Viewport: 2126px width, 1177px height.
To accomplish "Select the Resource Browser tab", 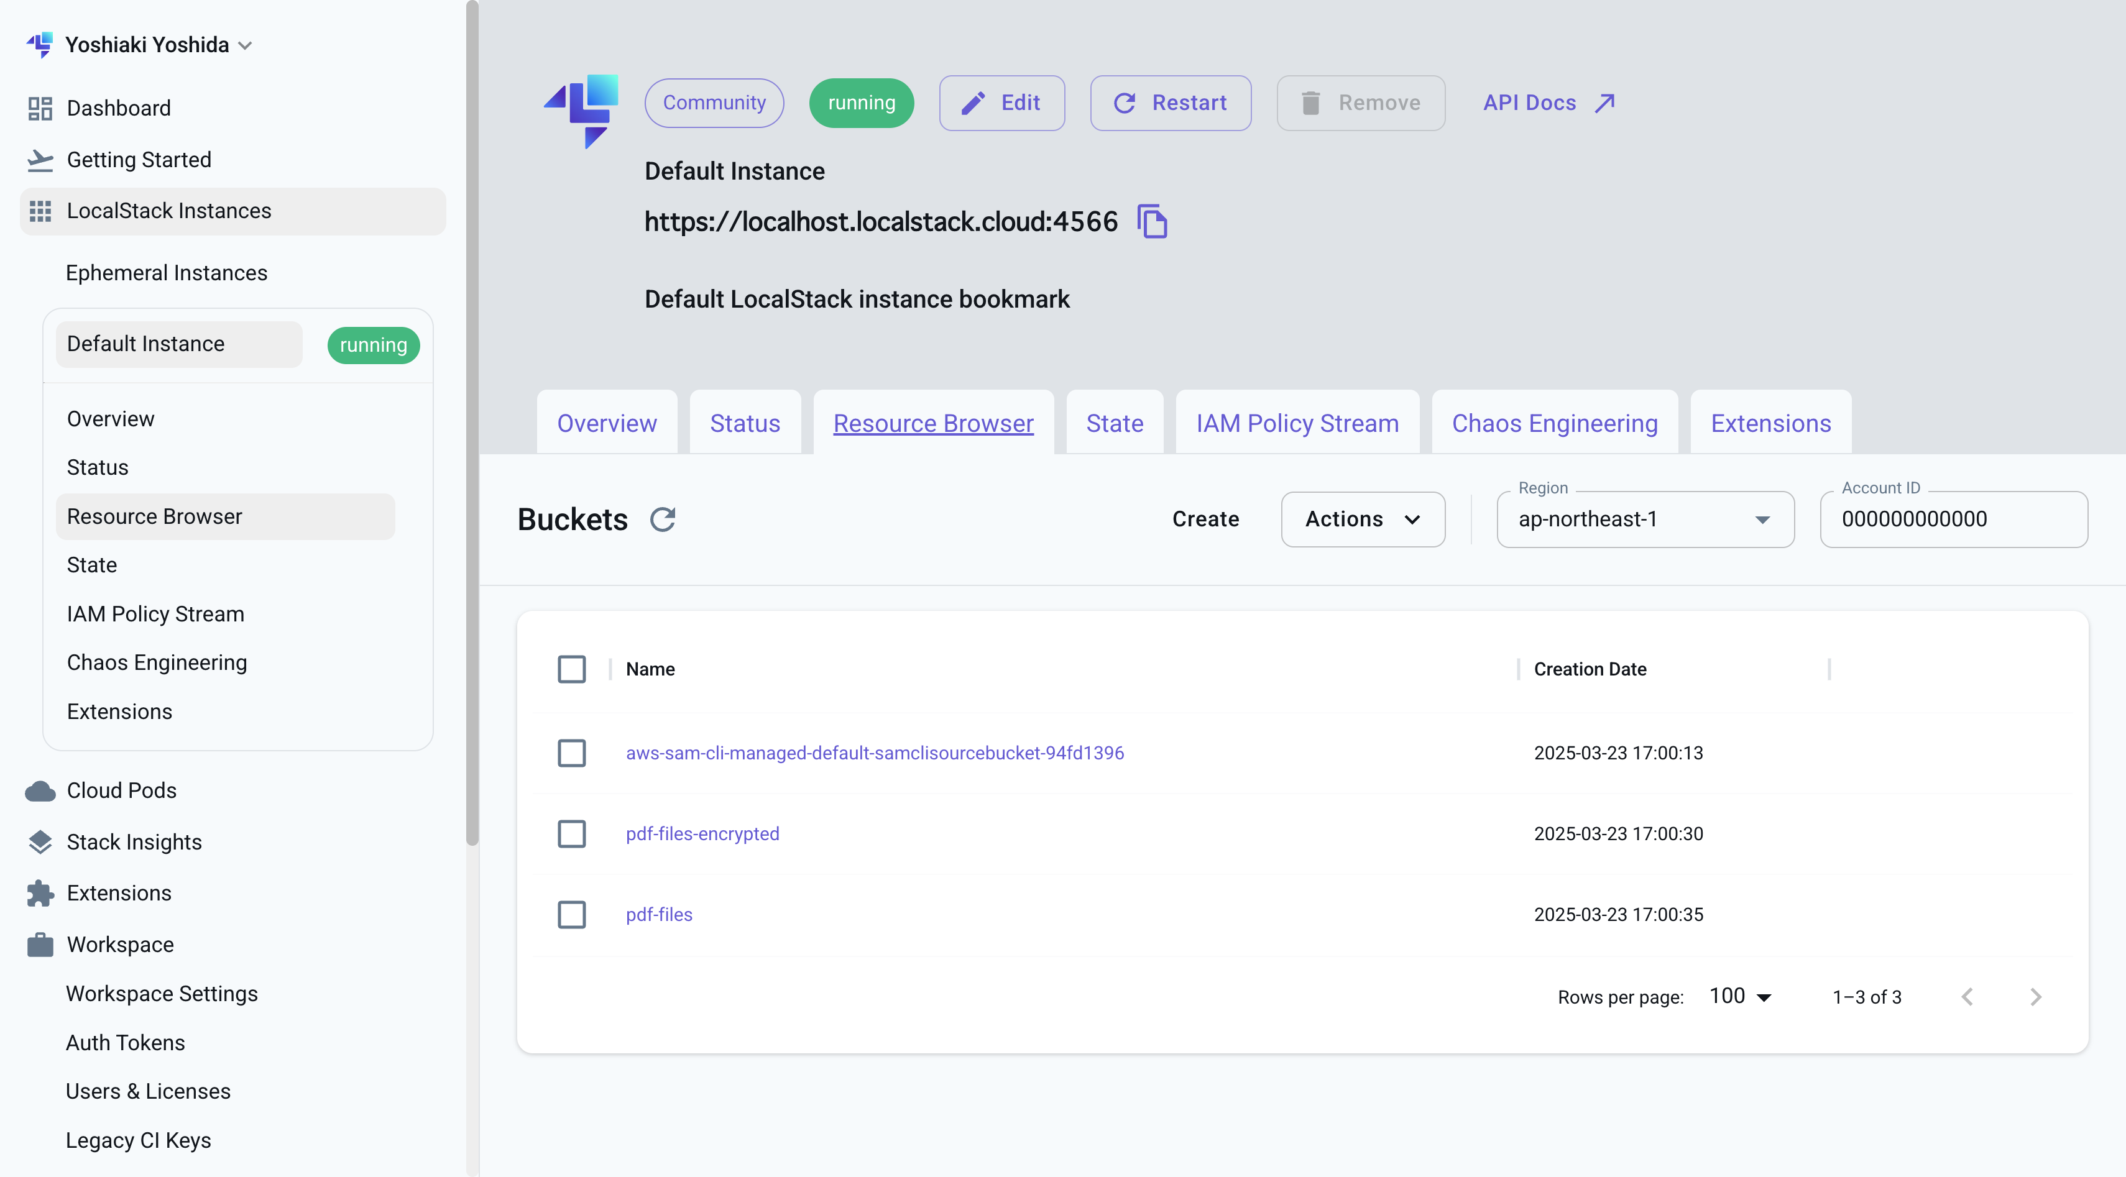I will tap(932, 423).
